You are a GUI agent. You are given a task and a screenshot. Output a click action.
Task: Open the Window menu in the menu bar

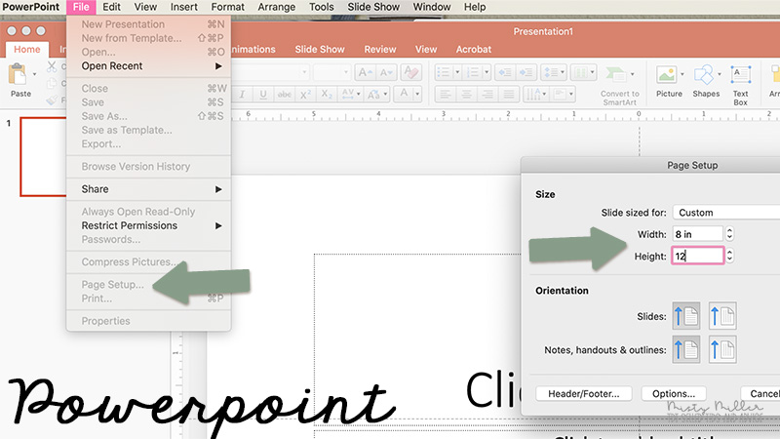point(431,7)
